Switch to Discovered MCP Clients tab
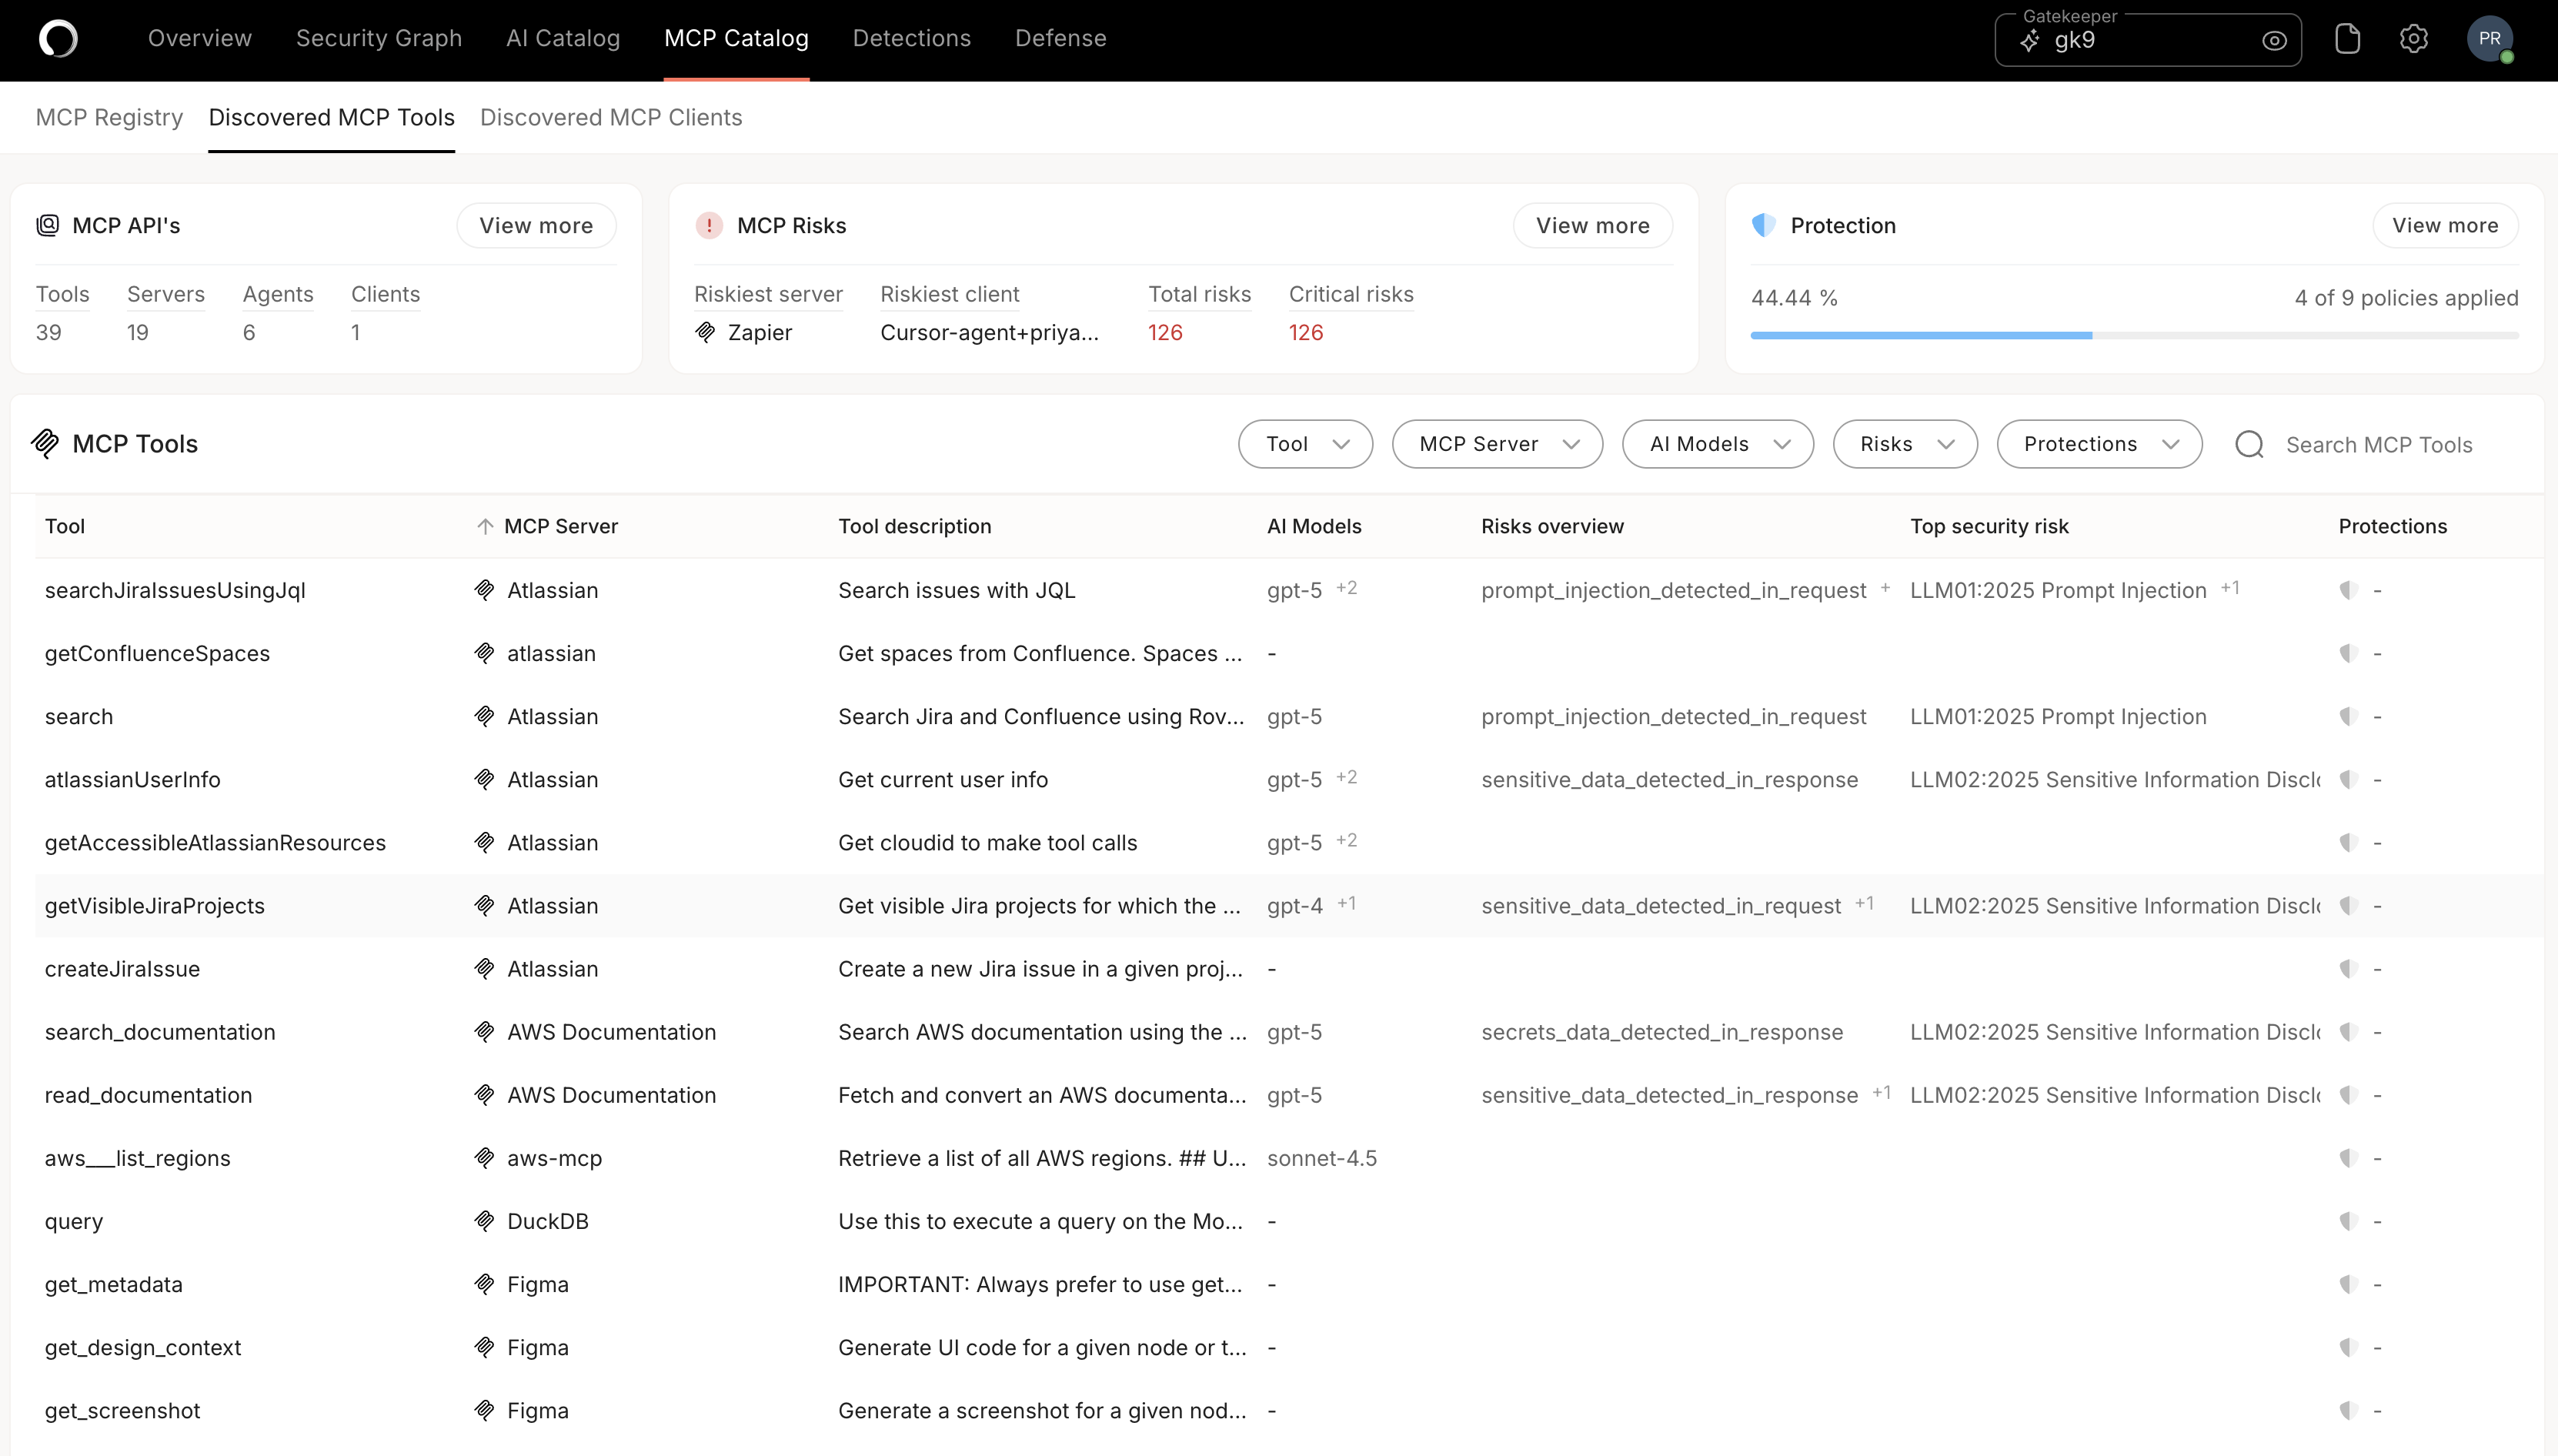 (611, 117)
